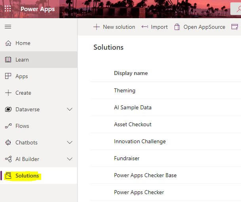Expand the AI Builder chevron
Image resolution: width=241 pixels, height=202 pixels.
click(x=70, y=159)
